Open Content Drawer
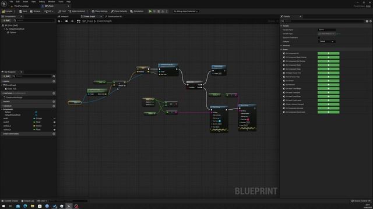 pyautogui.click(x=10, y=201)
